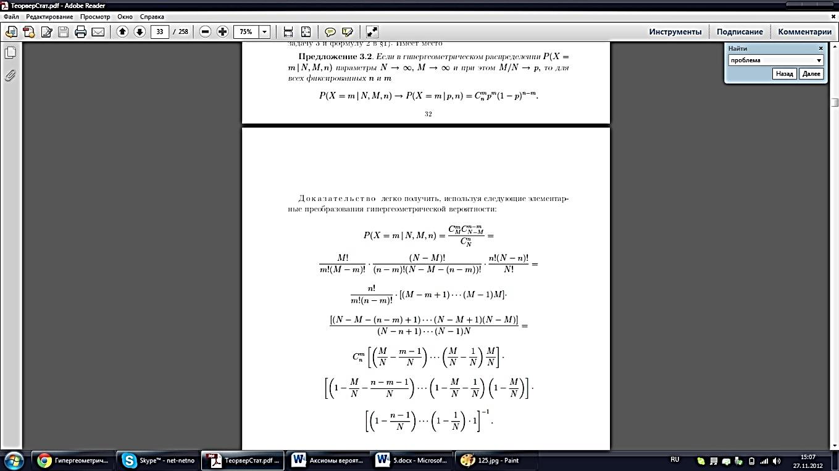Viewport: 839px width, 471px height.
Task: Open the Окно menu
Action: [125, 17]
